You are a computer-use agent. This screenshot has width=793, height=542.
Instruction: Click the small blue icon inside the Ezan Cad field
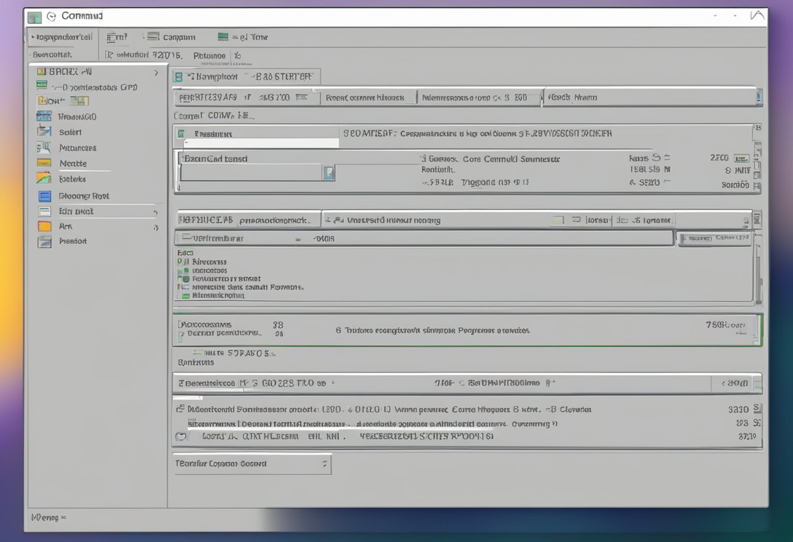click(329, 173)
